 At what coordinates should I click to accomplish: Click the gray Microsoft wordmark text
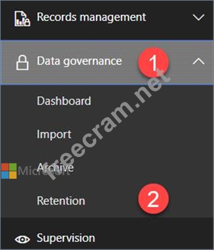pos(44,171)
